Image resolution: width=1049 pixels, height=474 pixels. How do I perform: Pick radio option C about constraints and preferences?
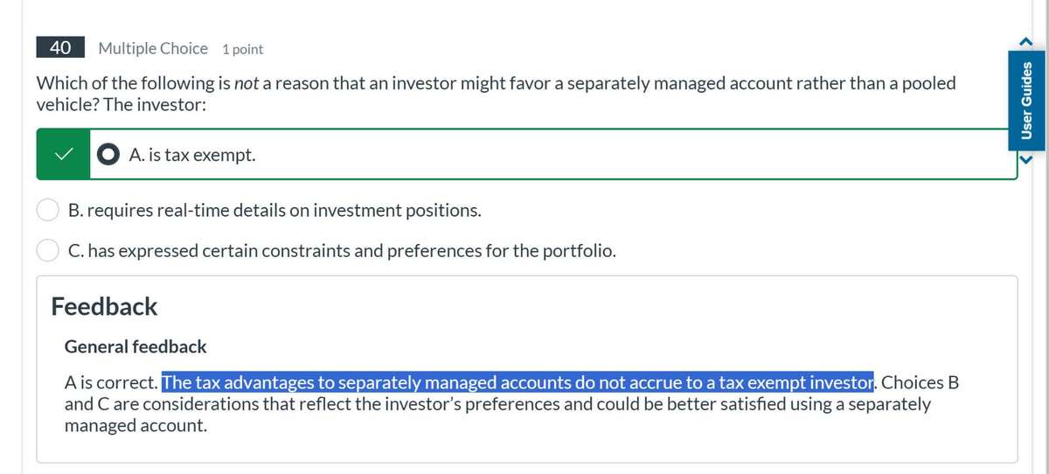(49, 251)
